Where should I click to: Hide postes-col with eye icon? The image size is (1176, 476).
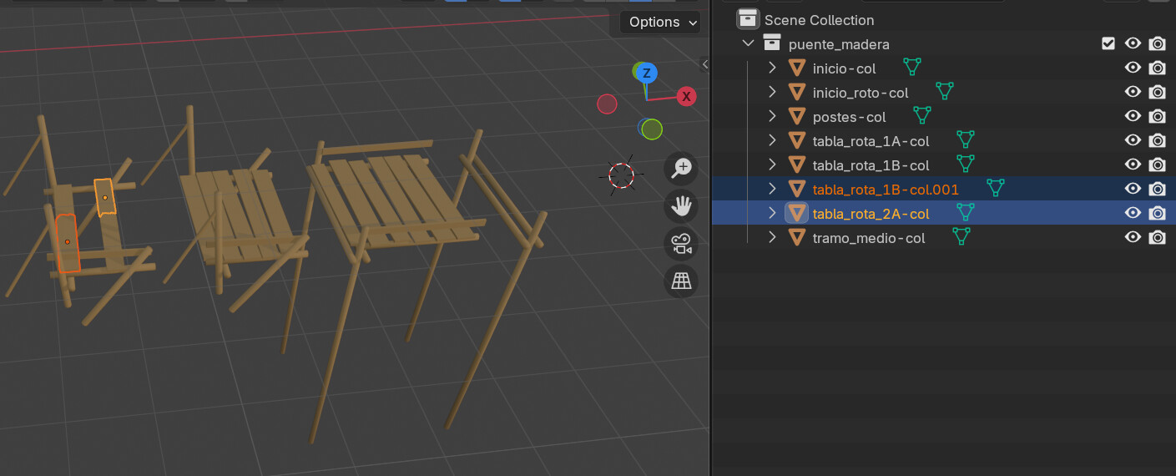pyautogui.click(x=1133, y=116)
